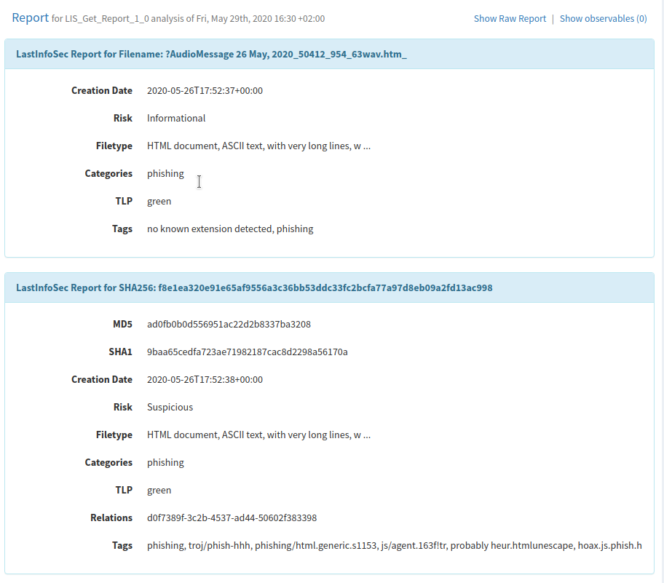The image size is (664, 583).
Task: Click Show observables (0) link
Action: [604, 19]
